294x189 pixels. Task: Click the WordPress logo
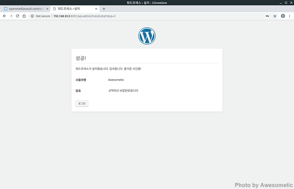(147, 36)
